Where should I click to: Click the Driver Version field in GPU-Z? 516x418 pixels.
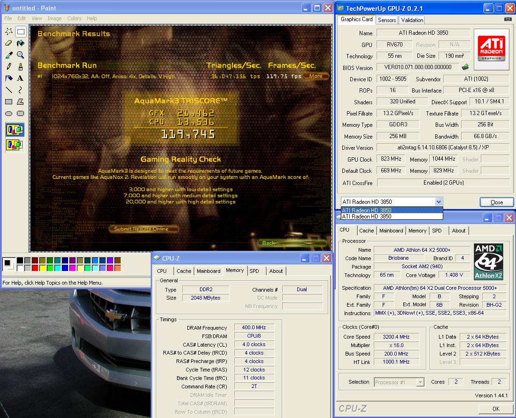[x=443, y=147]
